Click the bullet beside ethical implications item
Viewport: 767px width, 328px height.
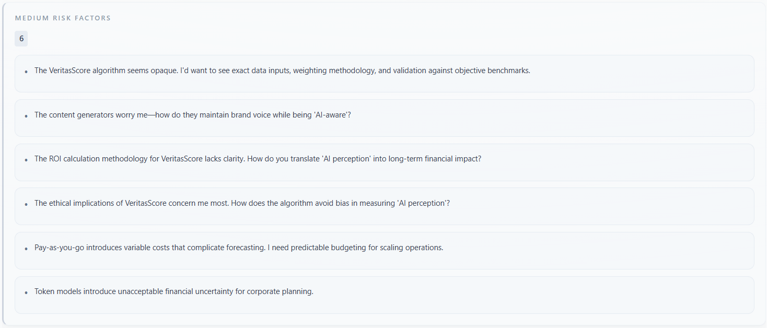pyautogui.click(x=26, y=204)
